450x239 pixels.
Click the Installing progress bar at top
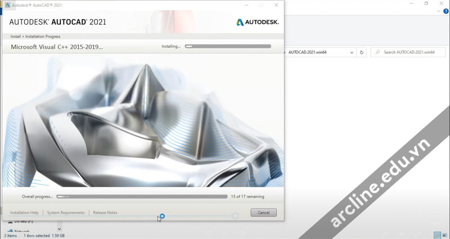pyautogui.click(x=228, y=47)
